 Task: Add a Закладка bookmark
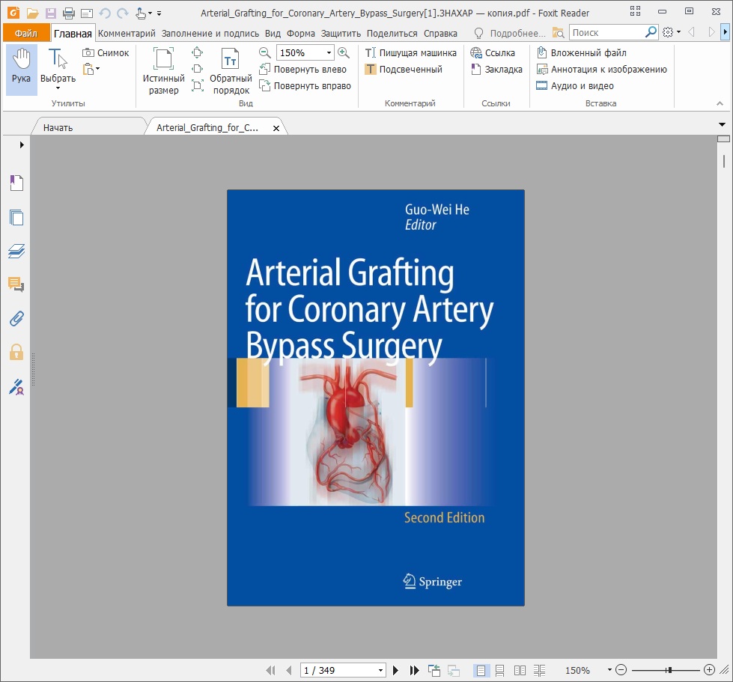496,69
